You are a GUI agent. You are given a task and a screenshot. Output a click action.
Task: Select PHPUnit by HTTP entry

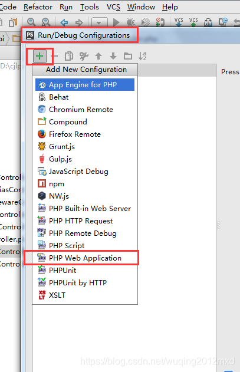(85, 282)
